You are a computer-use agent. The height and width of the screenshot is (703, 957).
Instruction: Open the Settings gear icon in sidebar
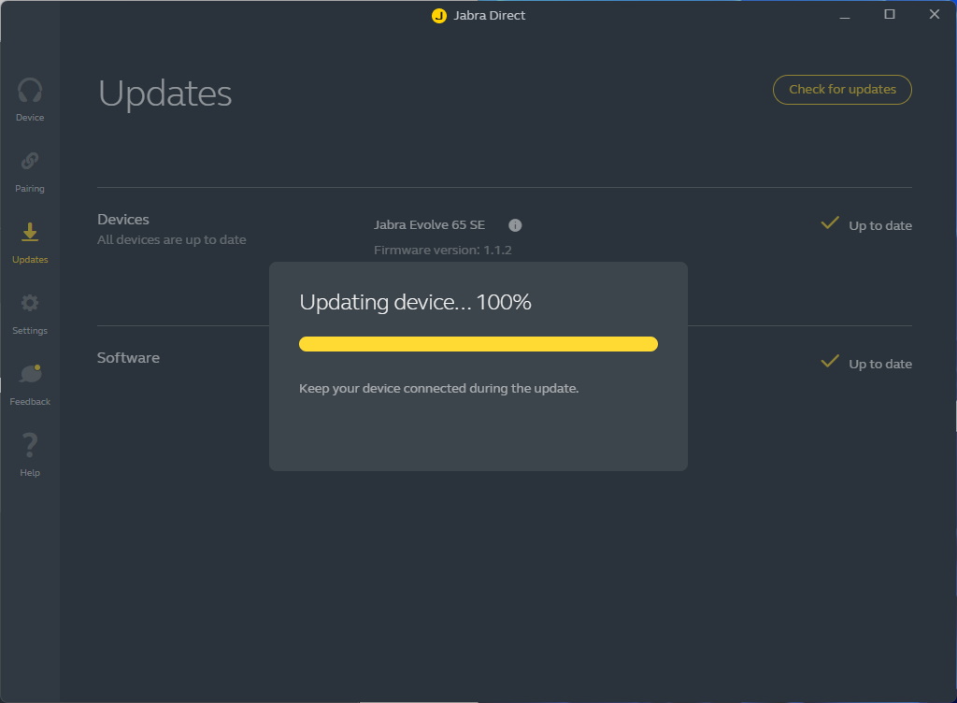(x=30, y=303)
